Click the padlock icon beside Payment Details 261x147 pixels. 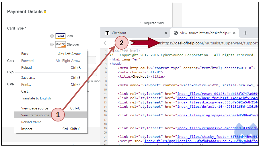45,12
